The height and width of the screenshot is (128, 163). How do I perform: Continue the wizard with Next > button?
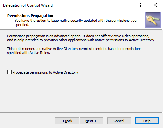pos(91,121)
